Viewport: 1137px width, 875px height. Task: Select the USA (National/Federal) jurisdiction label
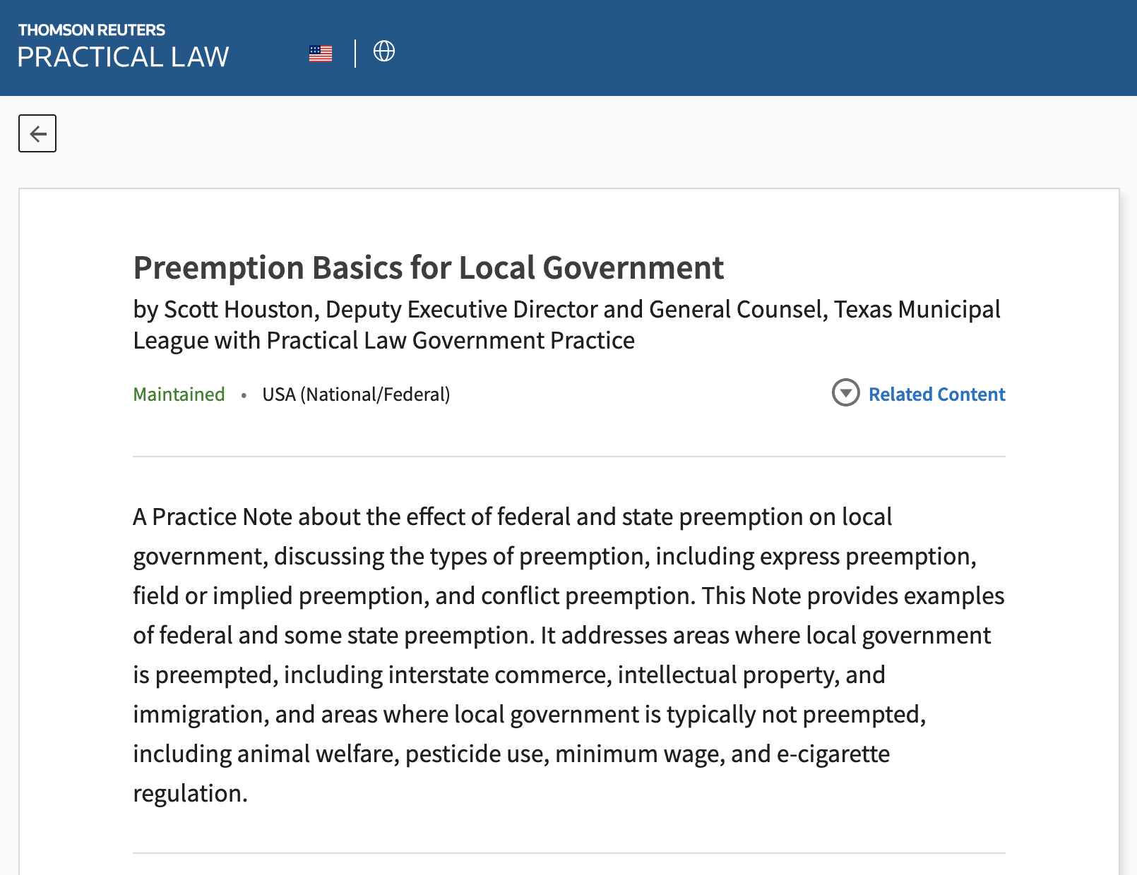[x=356, y=394]
